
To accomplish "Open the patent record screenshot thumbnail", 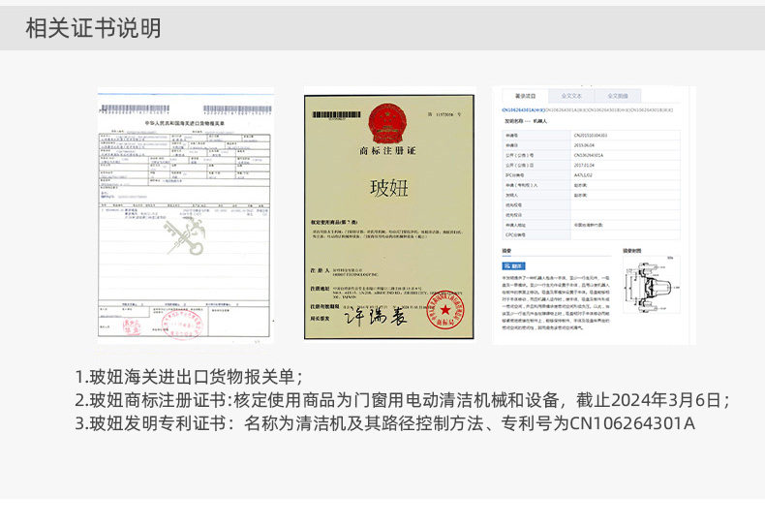I will 595,215.
